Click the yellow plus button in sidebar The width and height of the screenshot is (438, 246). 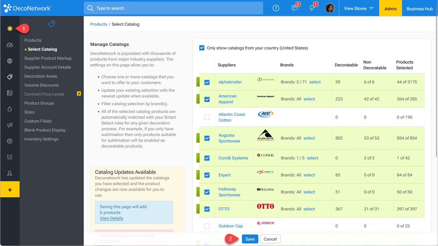[x=10, y=190]
